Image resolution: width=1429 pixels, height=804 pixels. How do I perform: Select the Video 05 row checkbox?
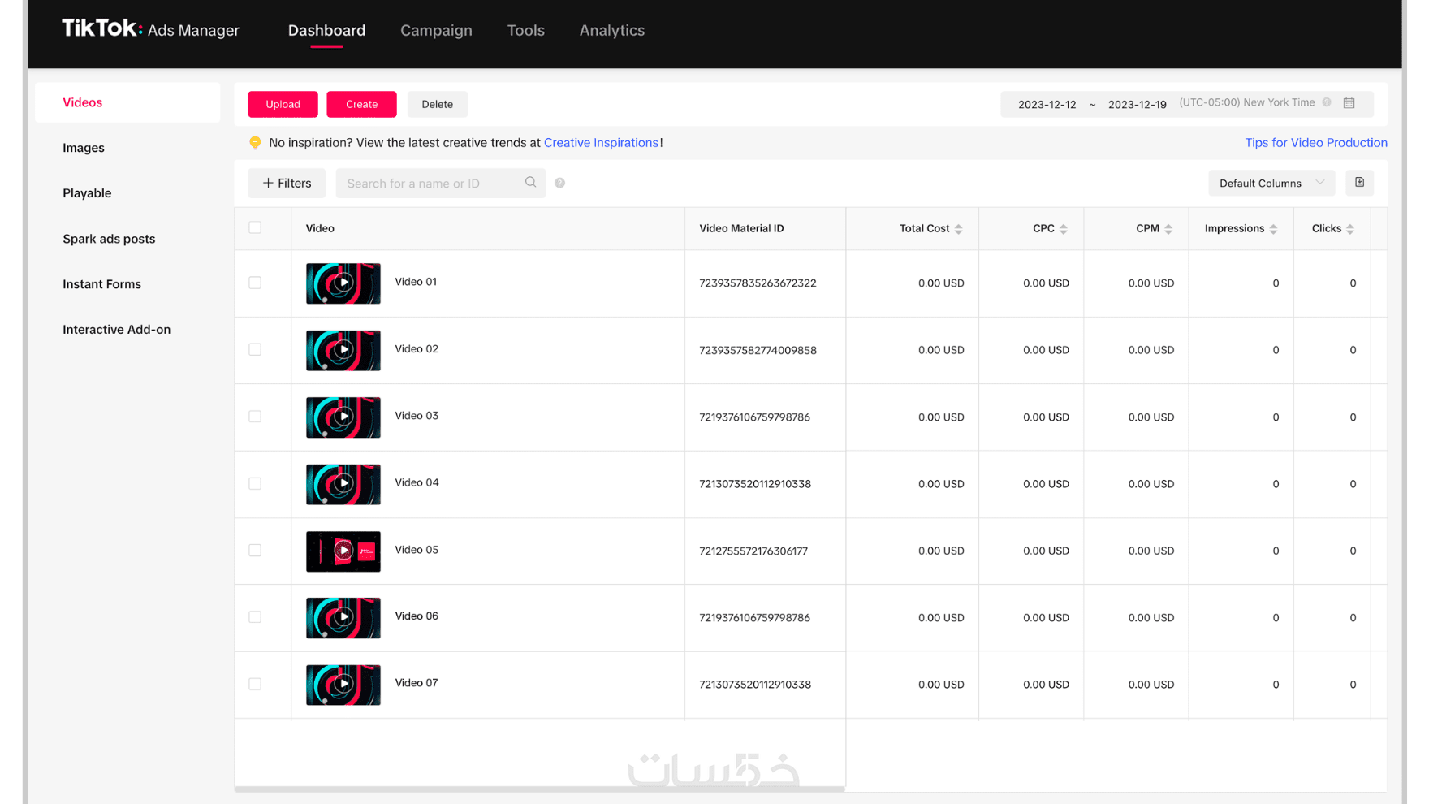pyautogui.click(x=255, y=550)
